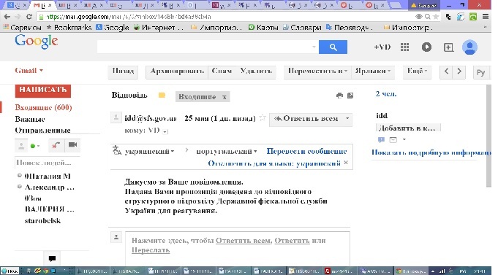Viewport: 498px width, 275px height.
Task: Open the Chrome menu hamburger icon
Action: pos(486,17)
